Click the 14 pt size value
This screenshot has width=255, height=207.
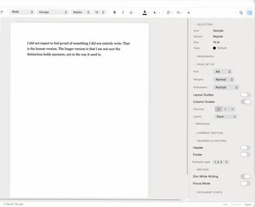tap(216, 42)
